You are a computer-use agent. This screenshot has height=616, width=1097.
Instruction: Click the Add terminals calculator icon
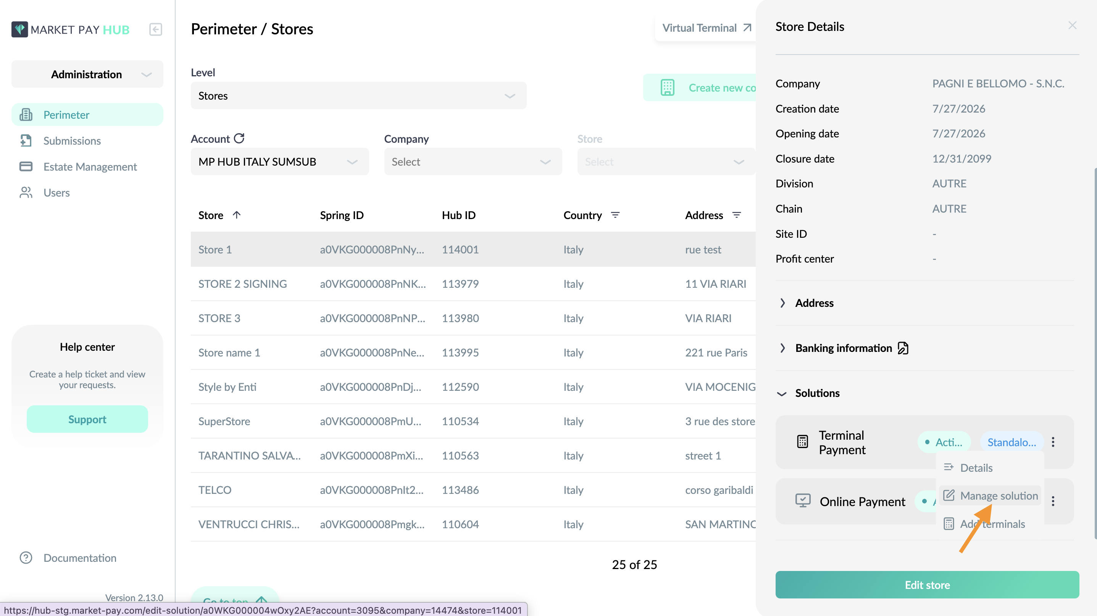click(x=949, y=524)
